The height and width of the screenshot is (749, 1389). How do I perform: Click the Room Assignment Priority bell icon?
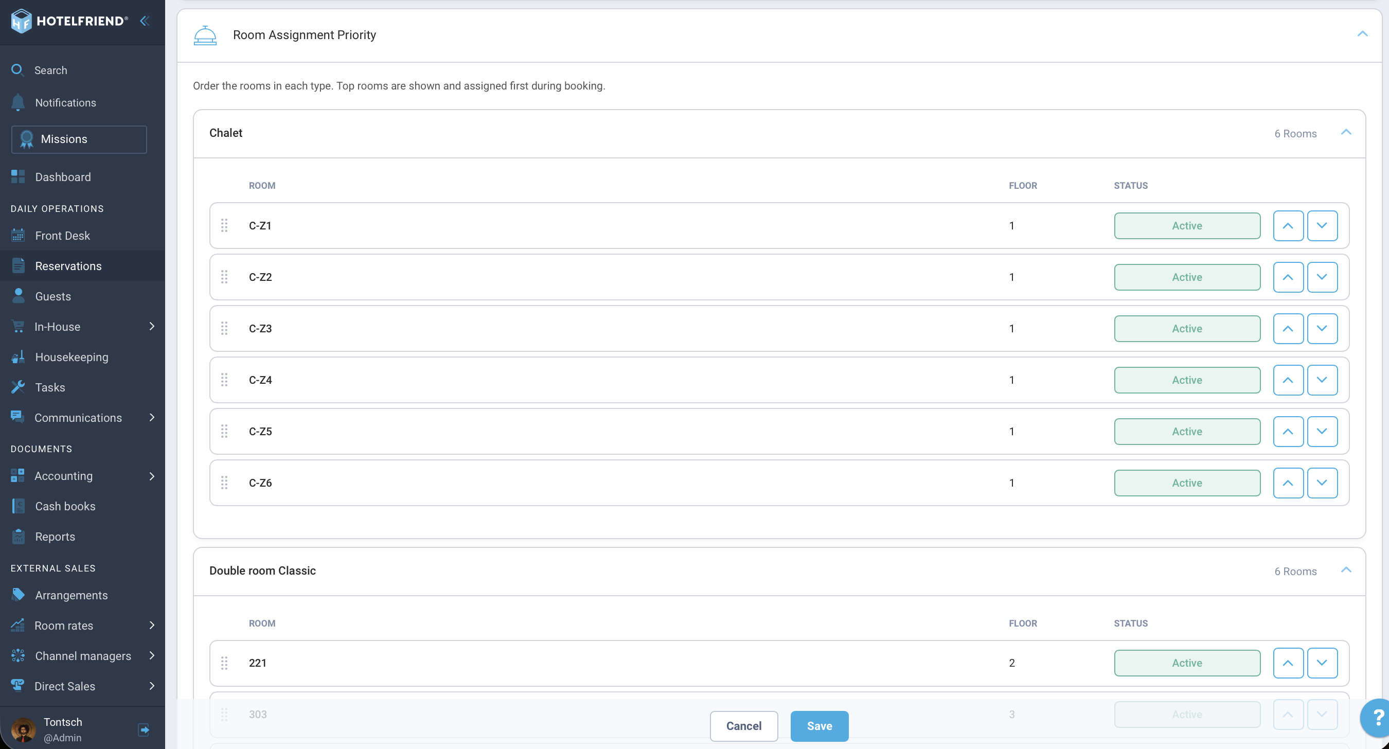(205, 35)
